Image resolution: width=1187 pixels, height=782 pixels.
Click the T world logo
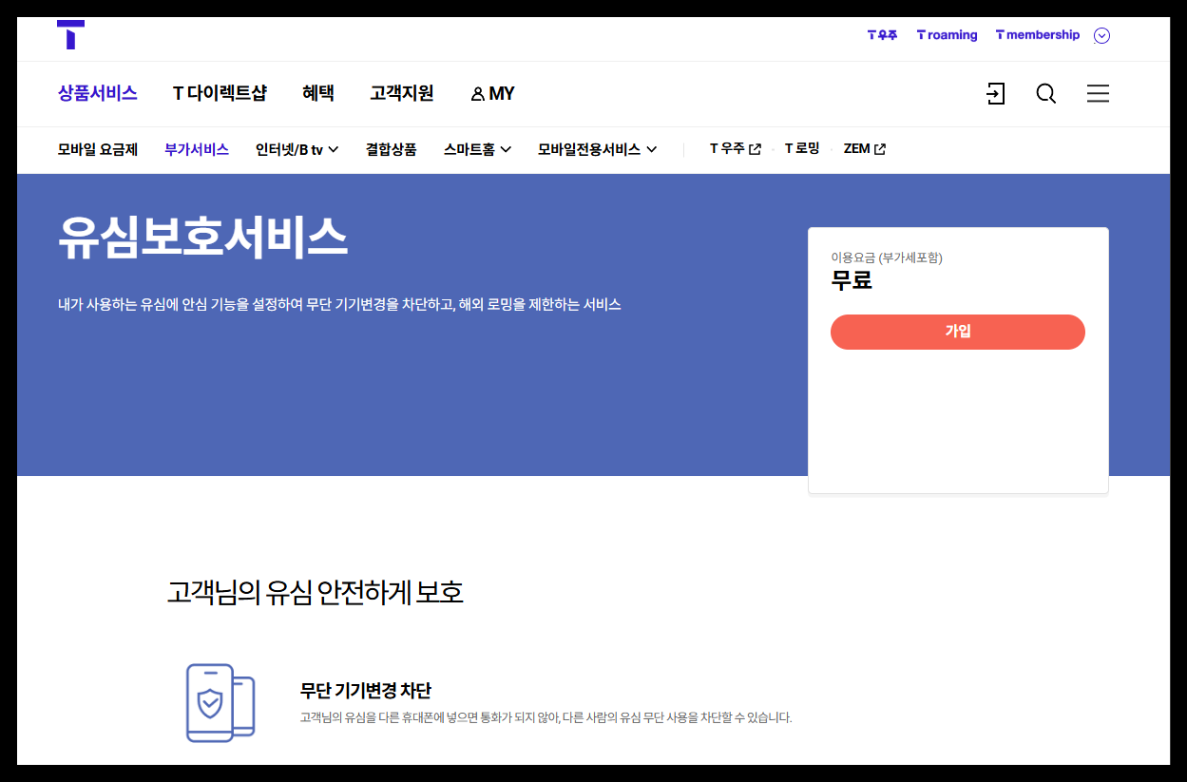point(70,34)
